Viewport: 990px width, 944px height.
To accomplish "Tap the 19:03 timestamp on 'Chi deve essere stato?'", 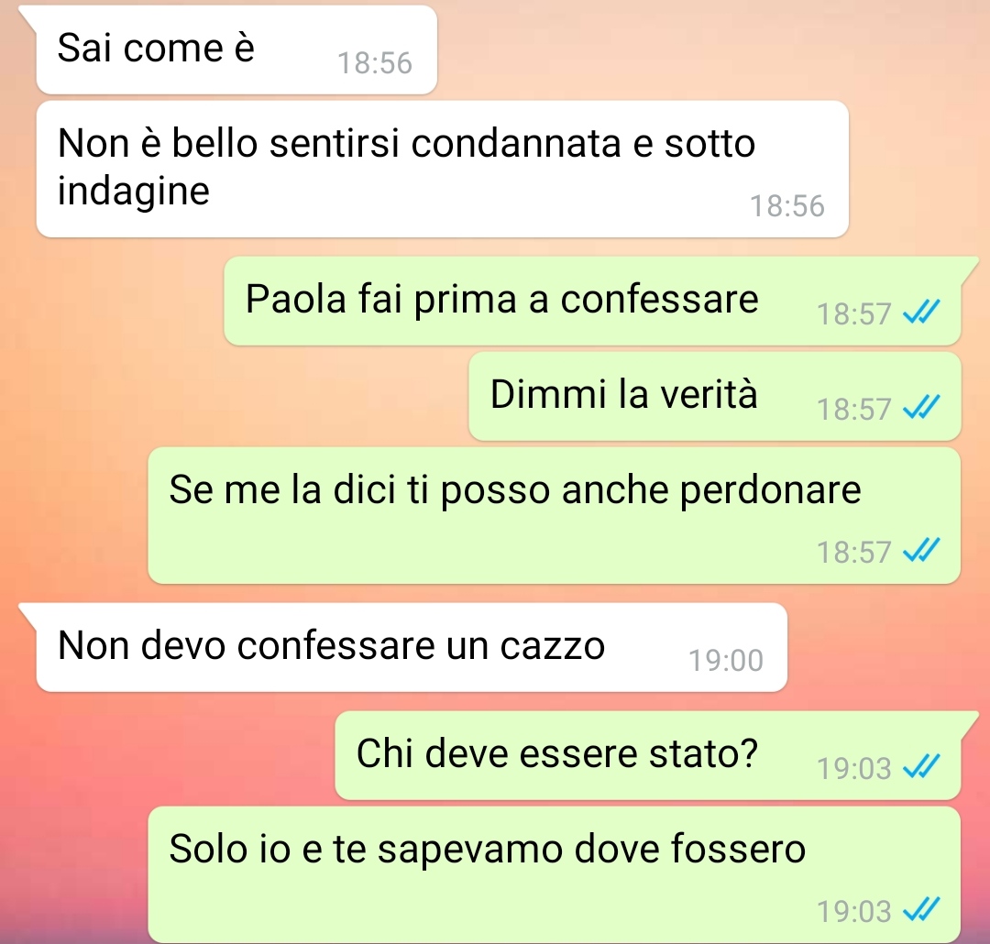I will coord(854,768).
